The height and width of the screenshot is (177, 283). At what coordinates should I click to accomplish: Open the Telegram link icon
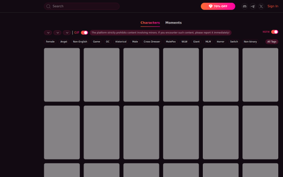pos(253,6)
